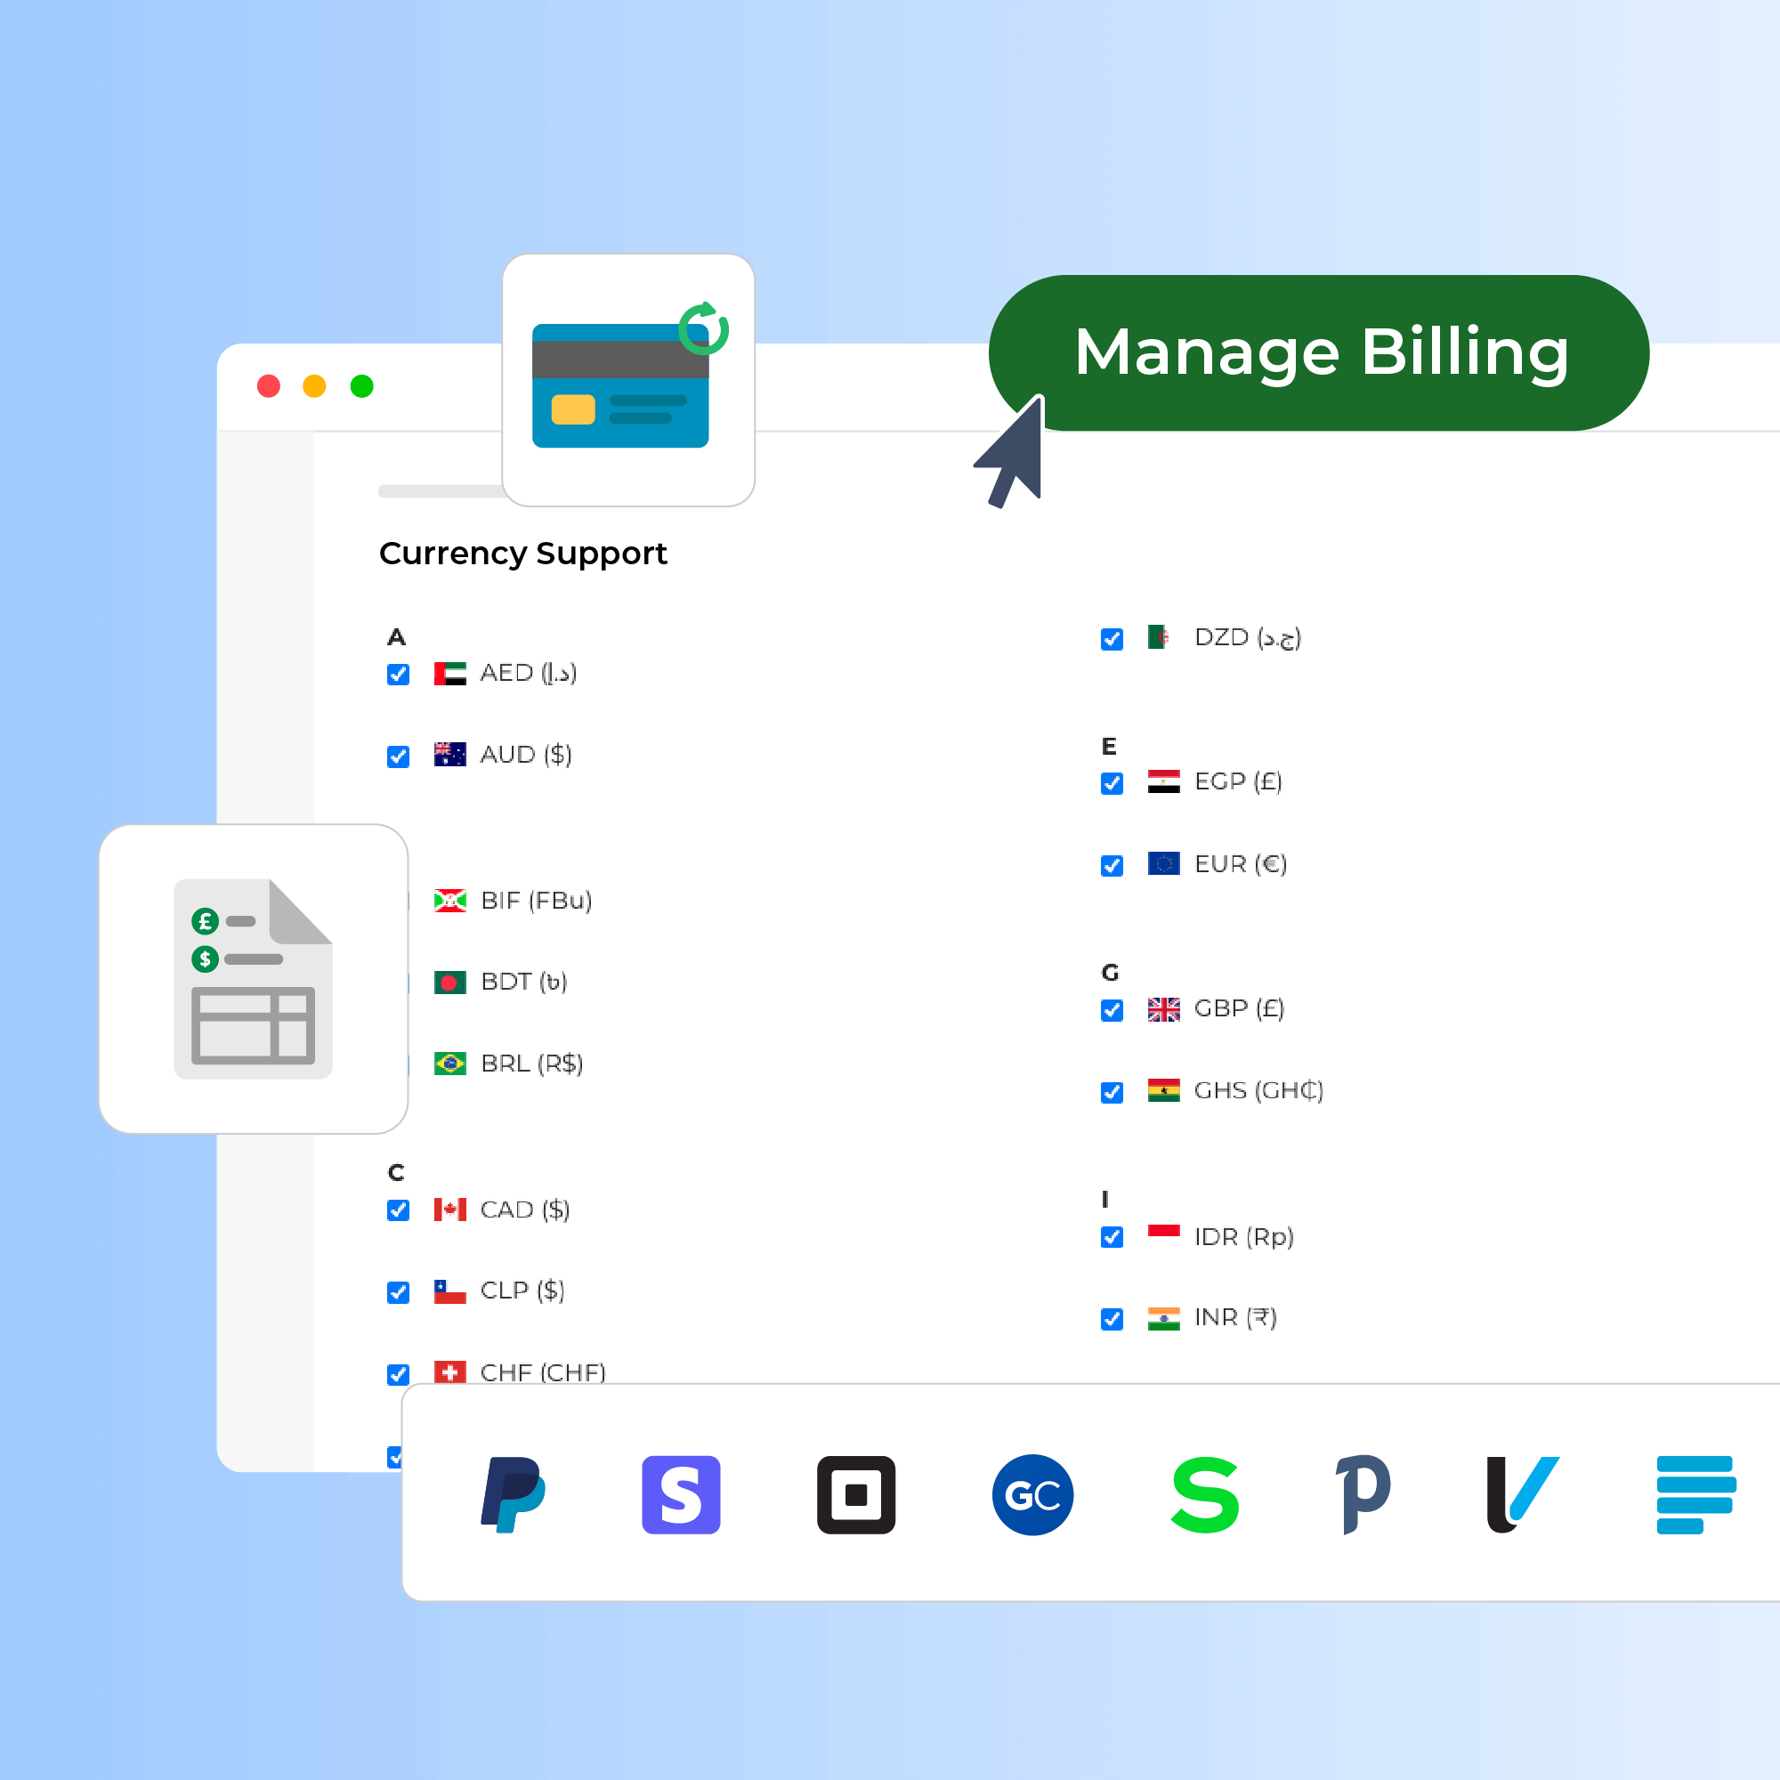The height and width of the screenshot is (1780, 1780).
Task: Click the PayPal logo icon
Action: click(x=514, y=1494)
